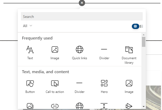Viewport: 162px width, 110px height.
Task: Add the frequently used Image web part
Action: click(55, 53)
